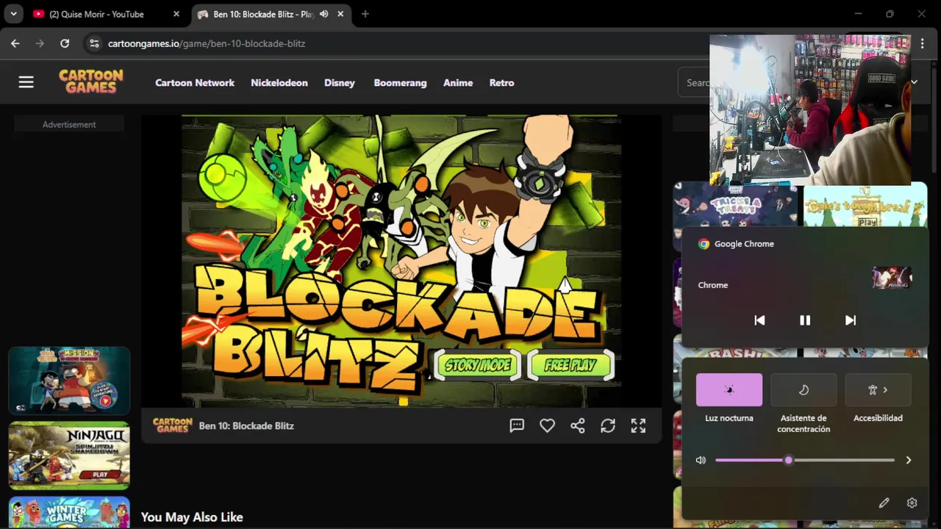Open the tab search dropdown arrow
The width and height of the screenshot is (941, 529).
click(13, 14)
